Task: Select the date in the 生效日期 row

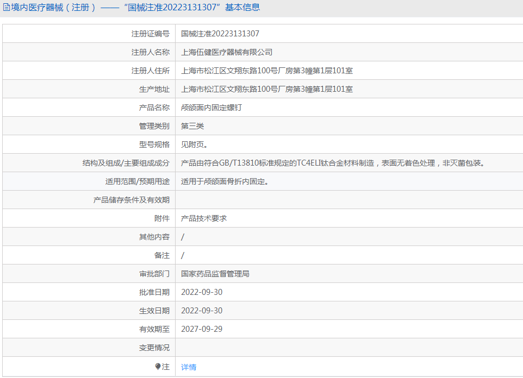Action: pyautogui.click(x=202, y=311)
